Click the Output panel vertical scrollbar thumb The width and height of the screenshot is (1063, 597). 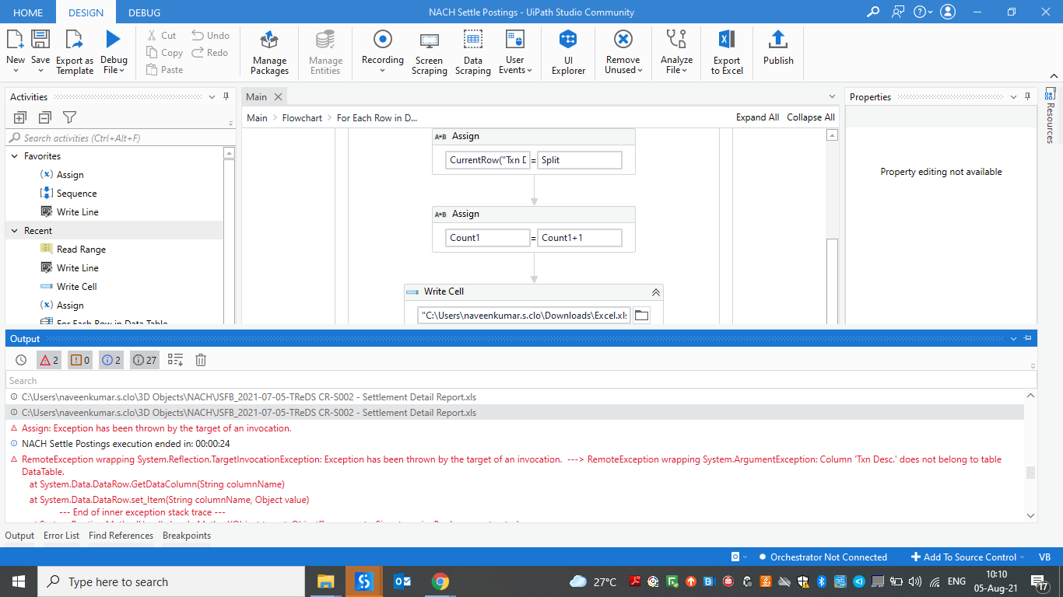click(x=1030, y=473)
